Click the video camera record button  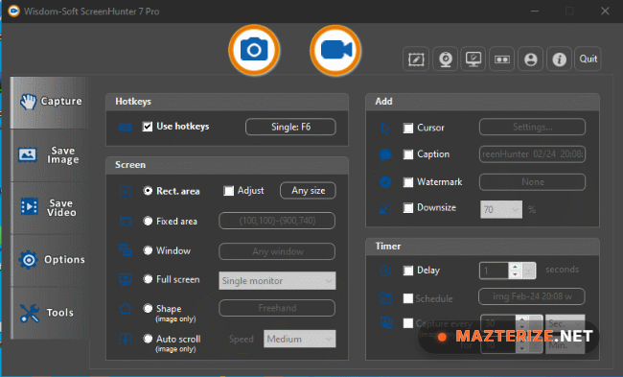[x=335, y=50]
